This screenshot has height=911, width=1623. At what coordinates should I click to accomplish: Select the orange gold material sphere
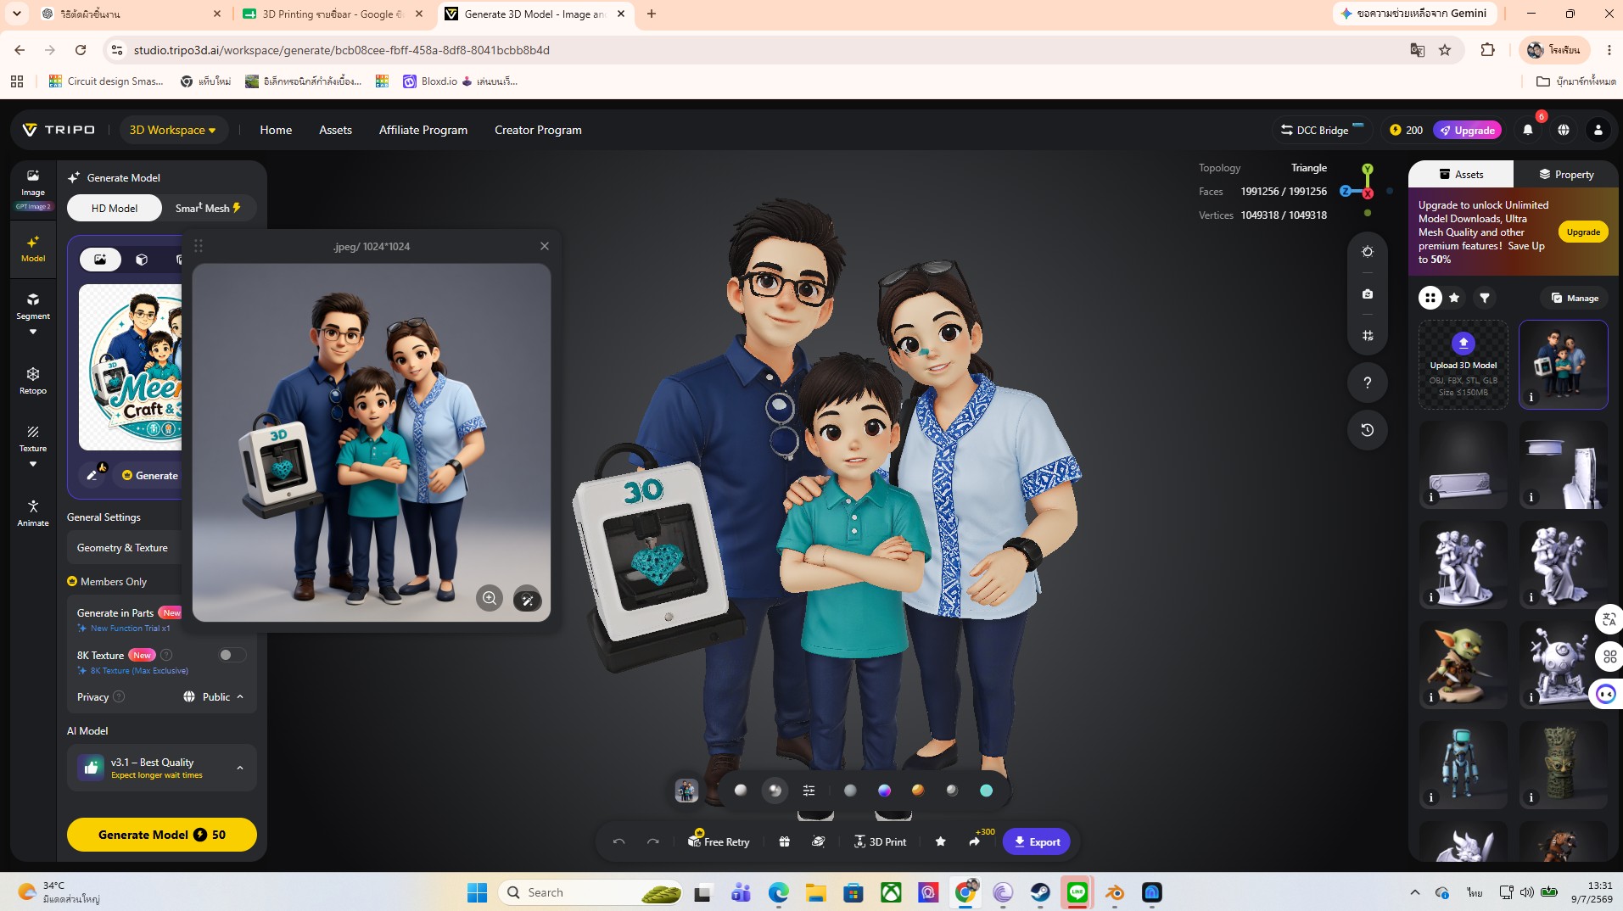pyautogui.click(x=918, y=791)
